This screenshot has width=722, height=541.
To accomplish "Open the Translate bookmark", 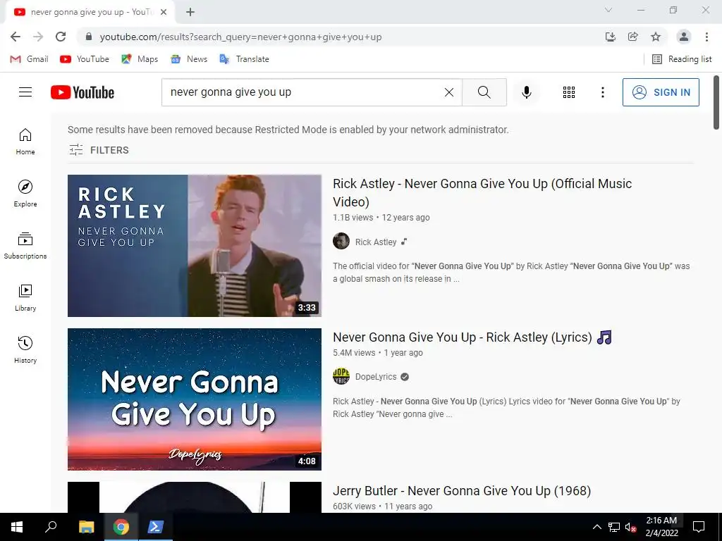I will click(x=245, y=59).
